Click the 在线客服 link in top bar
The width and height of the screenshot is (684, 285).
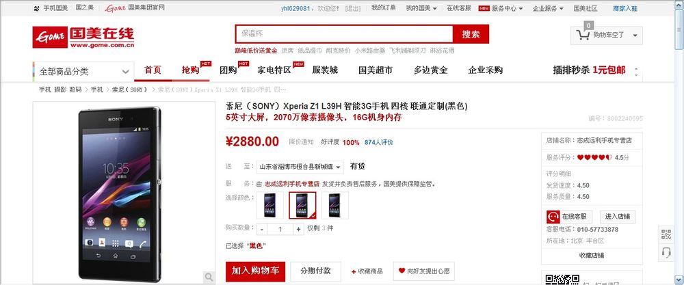click(x=458, y=8)
